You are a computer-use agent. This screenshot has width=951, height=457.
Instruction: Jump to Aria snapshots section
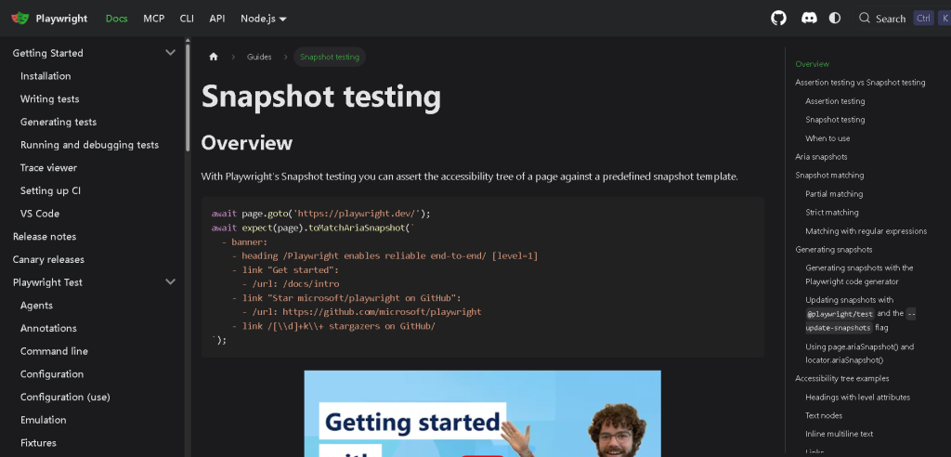pos(821,157)
